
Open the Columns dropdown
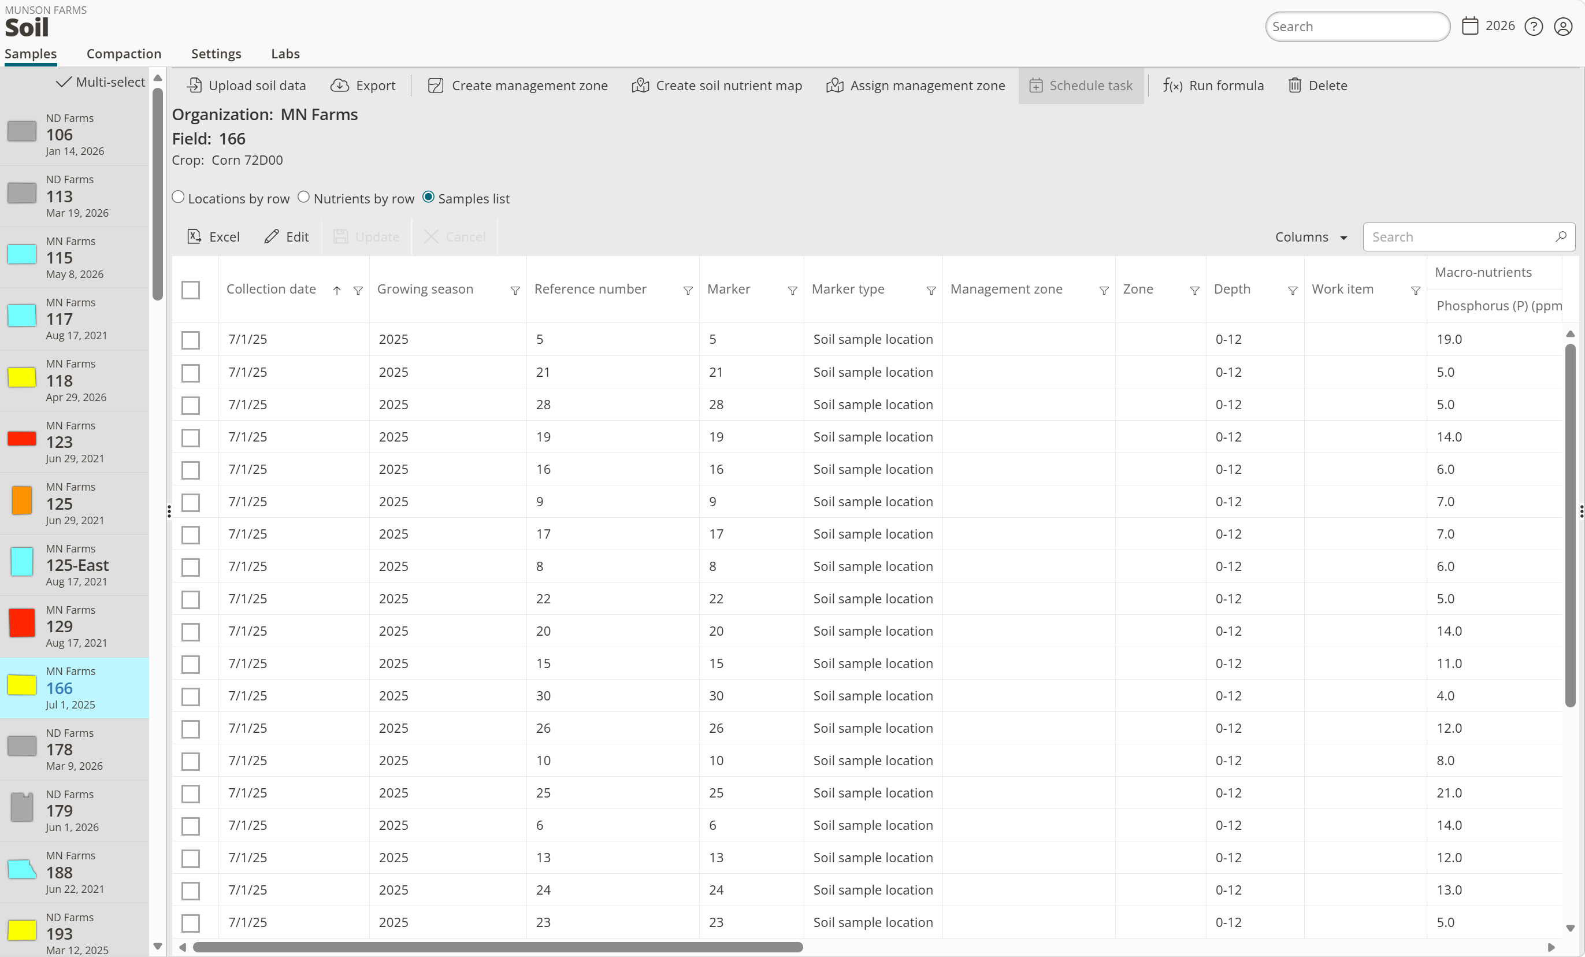tap(1311, 237)
